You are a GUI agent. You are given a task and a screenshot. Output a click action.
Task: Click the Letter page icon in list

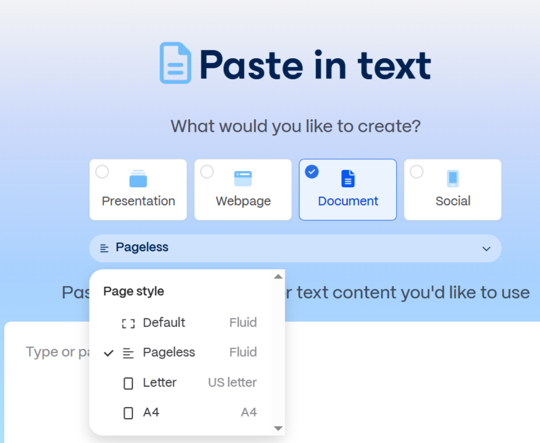[x=128, y=383]
